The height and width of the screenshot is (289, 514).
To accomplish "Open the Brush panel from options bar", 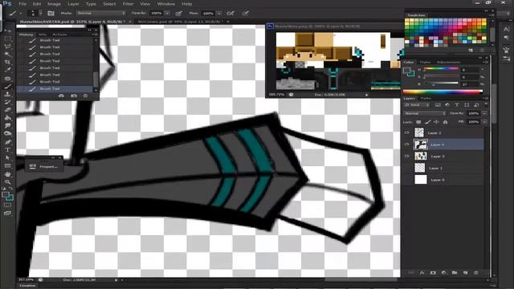I will (51, 13).
